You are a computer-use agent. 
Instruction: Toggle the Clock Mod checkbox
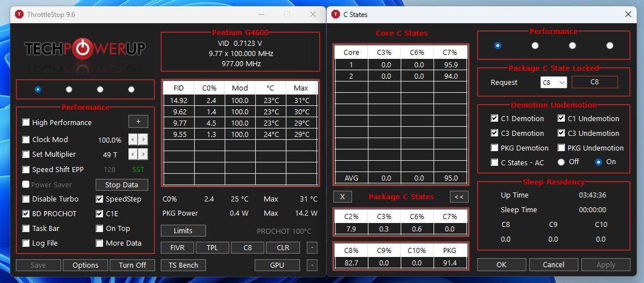tap(26, 140)
